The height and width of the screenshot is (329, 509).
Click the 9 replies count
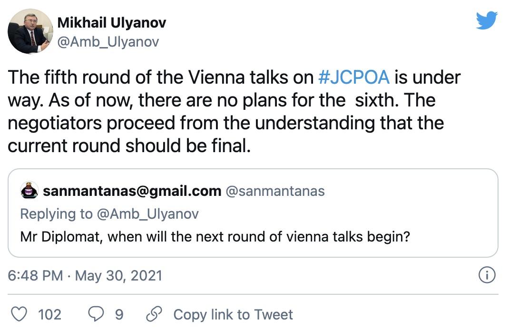(119, 314)
